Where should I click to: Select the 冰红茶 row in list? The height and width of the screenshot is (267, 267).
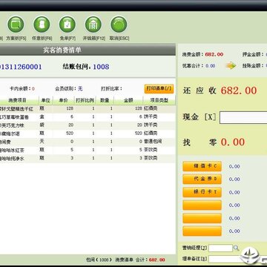88,150
